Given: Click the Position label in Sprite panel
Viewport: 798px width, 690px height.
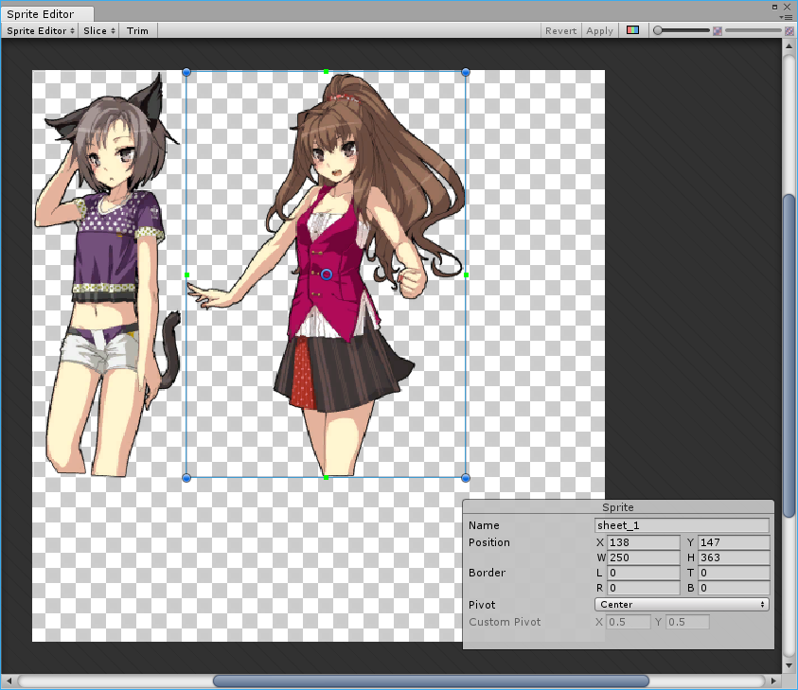Looking at the screenshot, I should coord(489,542).
